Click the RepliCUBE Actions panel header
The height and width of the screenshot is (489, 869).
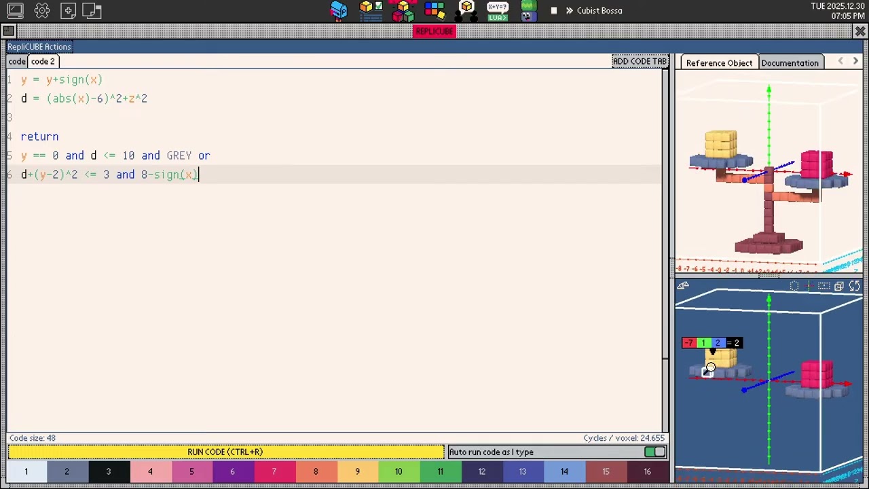point(39,47)
